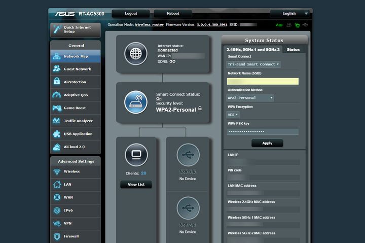Open AiCloud 2.0 cloud icon
Viewport: 365px width, 243px height.
[57, 147]
